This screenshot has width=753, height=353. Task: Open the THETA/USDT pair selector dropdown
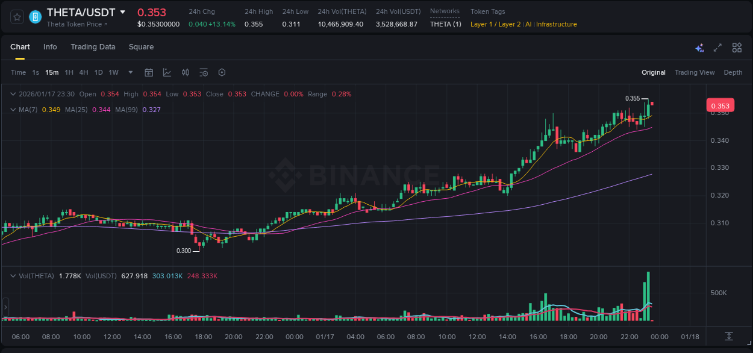coord(123,11)
